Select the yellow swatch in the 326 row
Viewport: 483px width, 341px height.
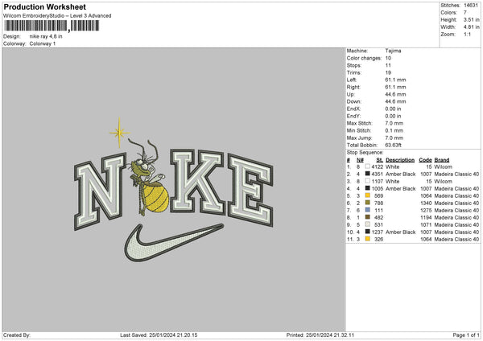(368, 239)
